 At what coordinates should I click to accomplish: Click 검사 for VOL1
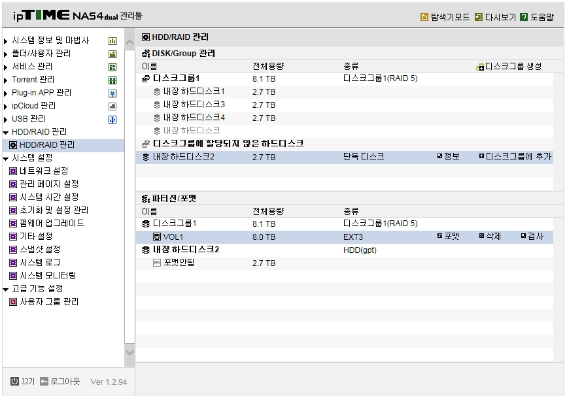coord(532,237)
